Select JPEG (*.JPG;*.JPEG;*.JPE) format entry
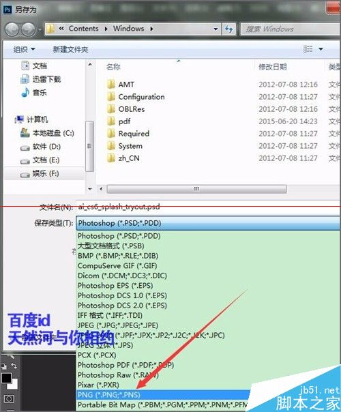The height and width of the screenshot is (412, 341). click(x=118, y=325)
